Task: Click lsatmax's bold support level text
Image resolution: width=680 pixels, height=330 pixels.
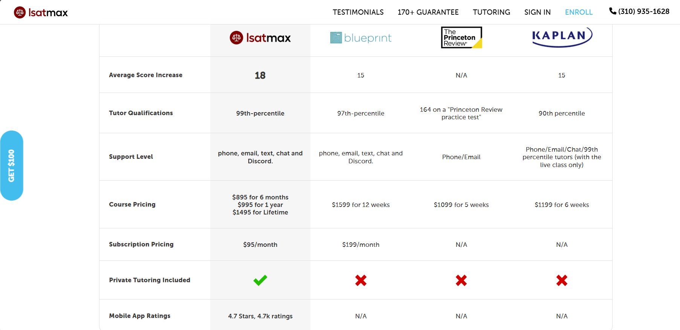Action: point(260,157)
